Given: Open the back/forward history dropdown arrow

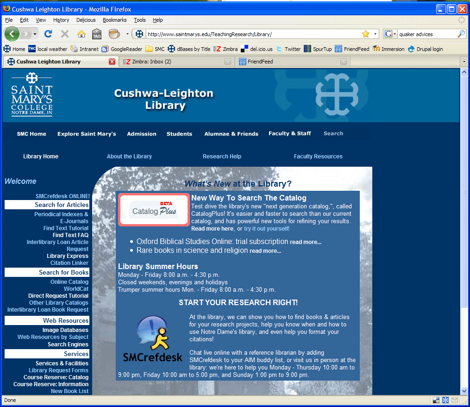Looking at the screenshot, I should pos(35,34).
